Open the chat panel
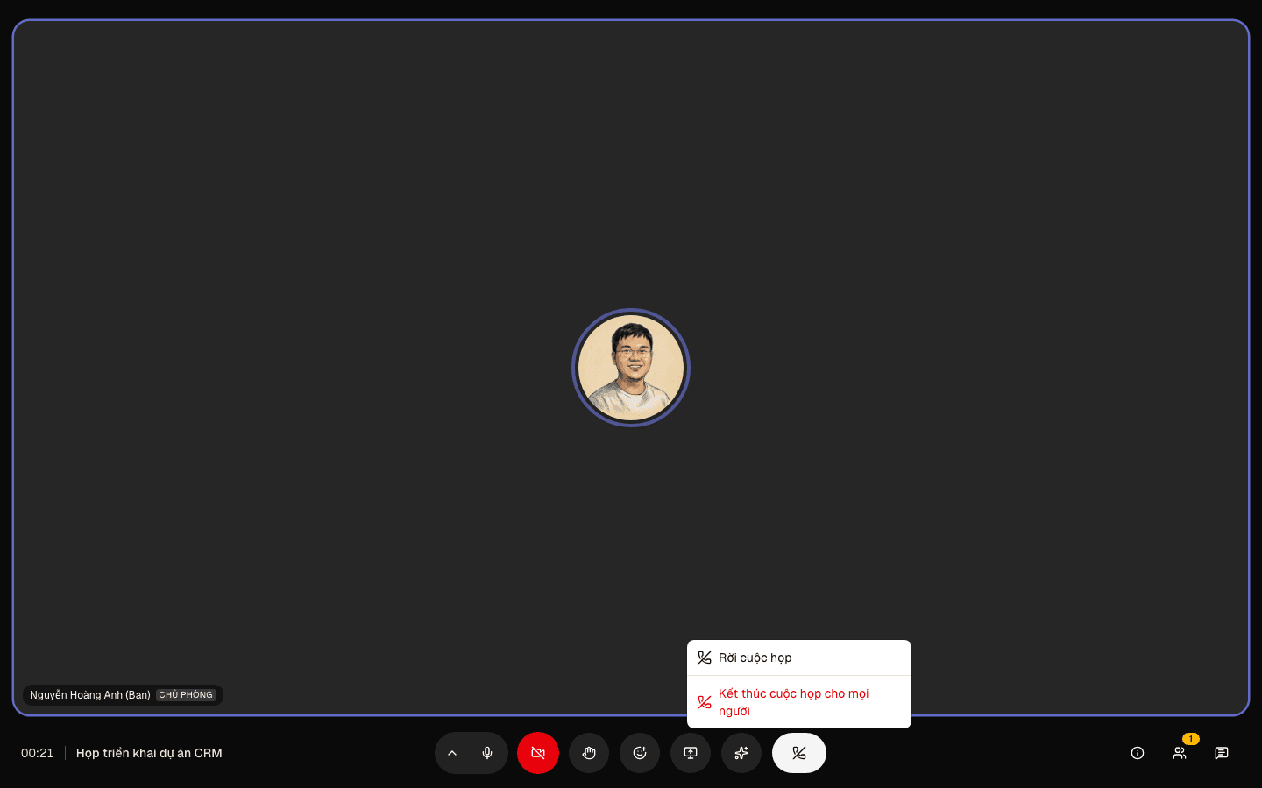The width and height of the screenshot is (1262, 788). point(1222,753)
